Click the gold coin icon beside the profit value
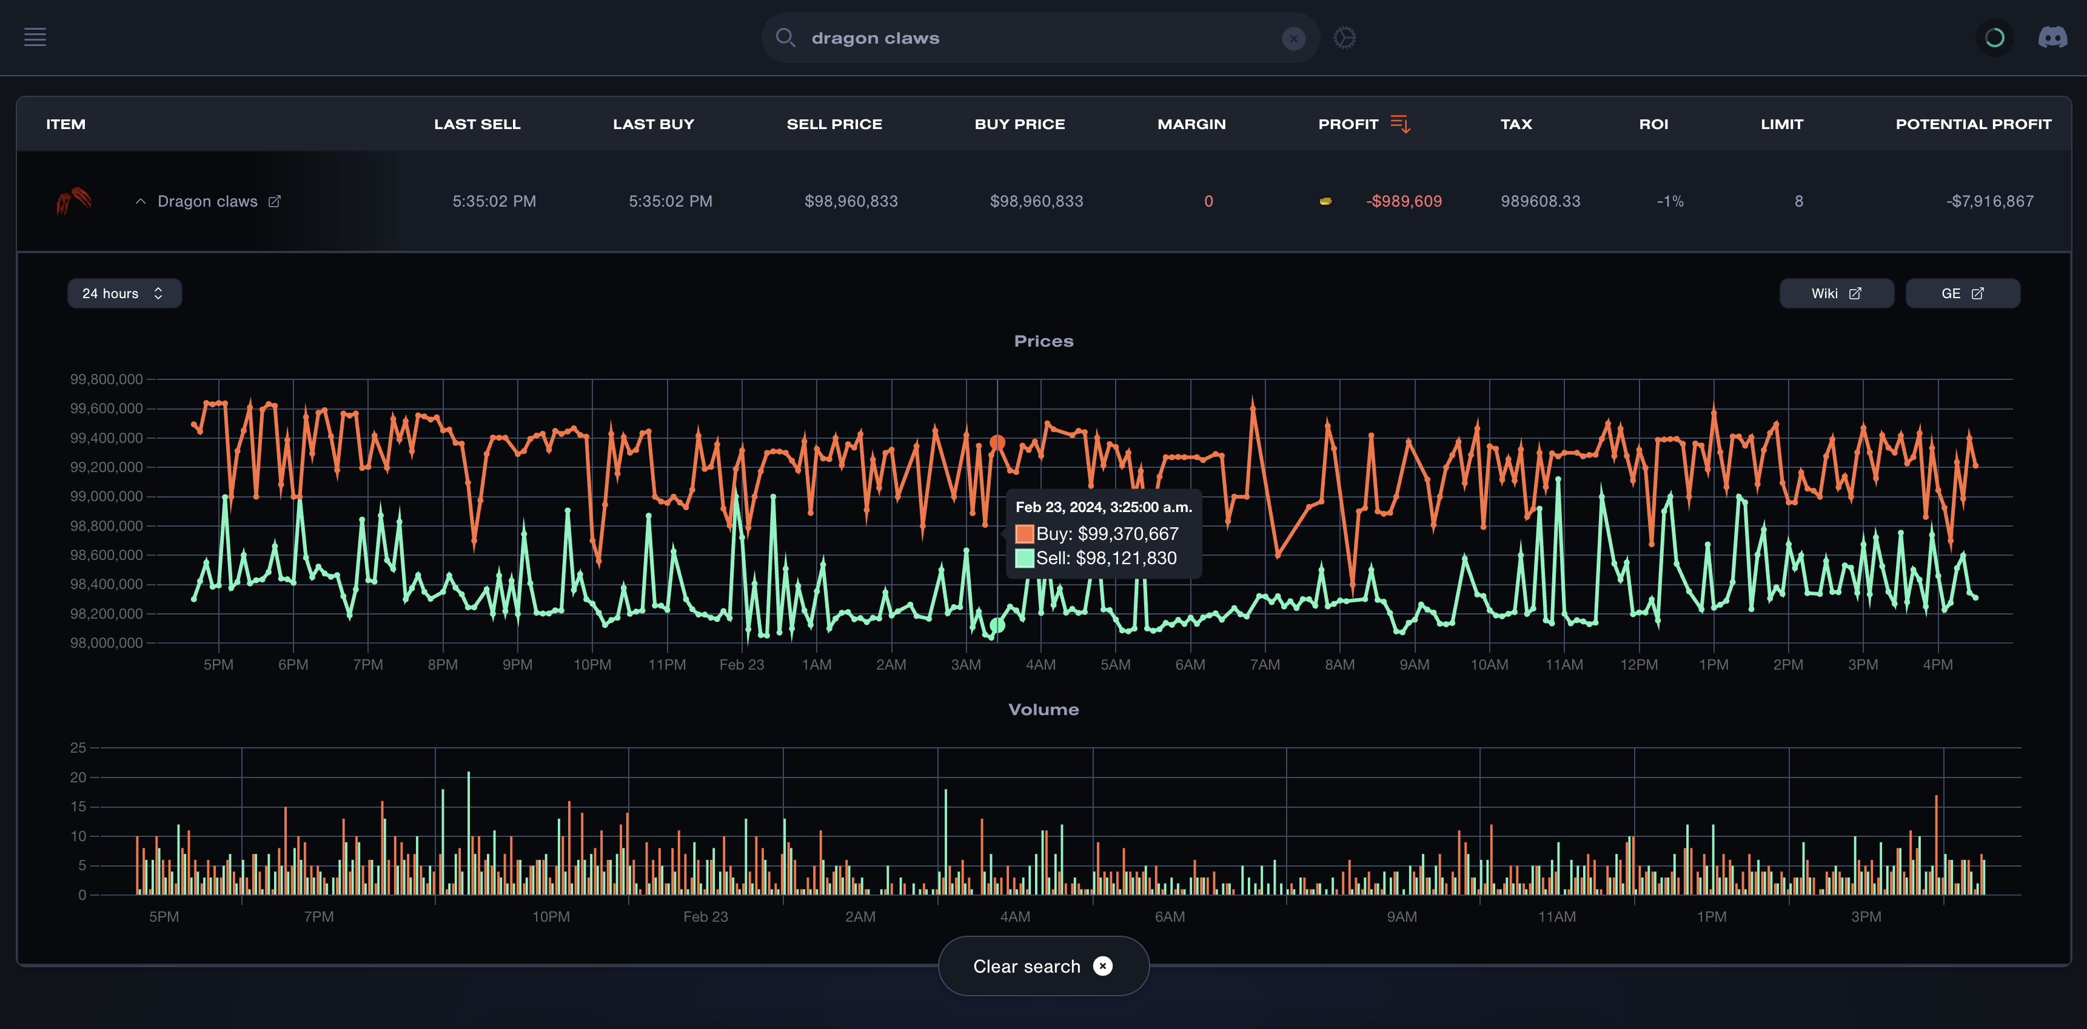 pyautogui.click(x=1325, y=201)
